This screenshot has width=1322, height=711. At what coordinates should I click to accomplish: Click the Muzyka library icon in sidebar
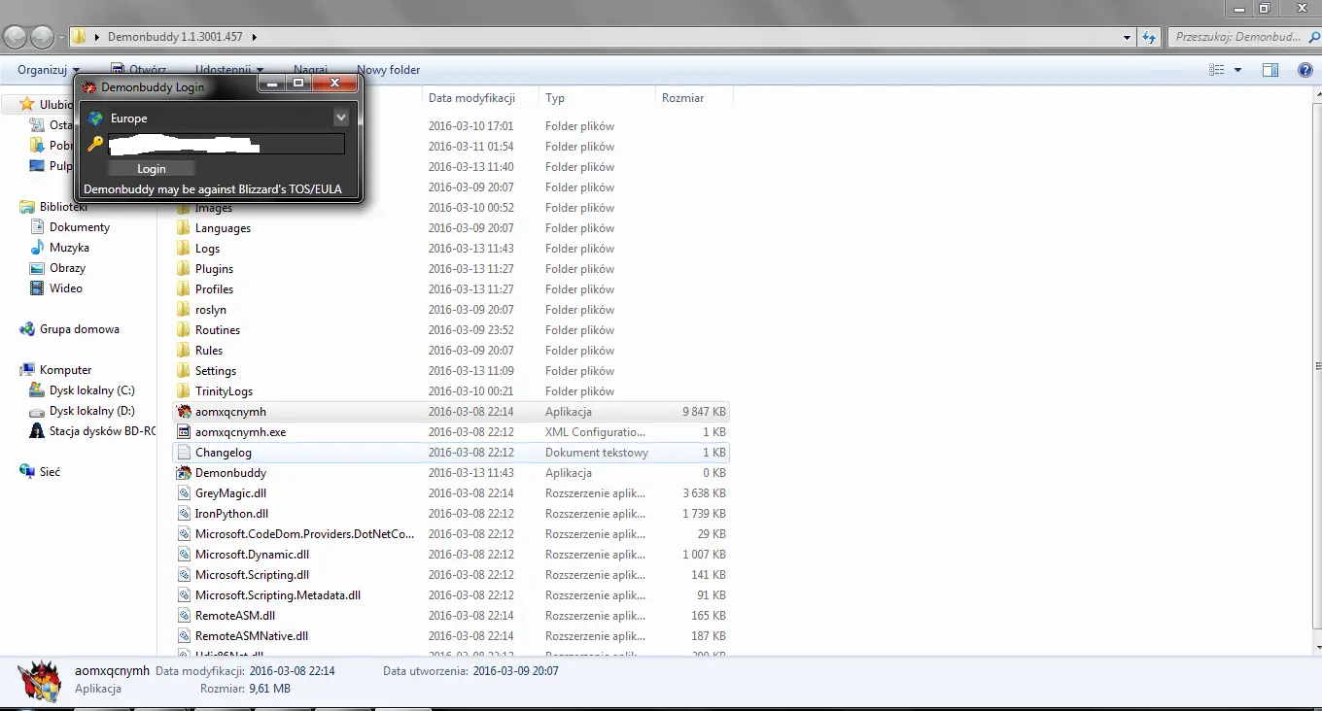point(37,248)
